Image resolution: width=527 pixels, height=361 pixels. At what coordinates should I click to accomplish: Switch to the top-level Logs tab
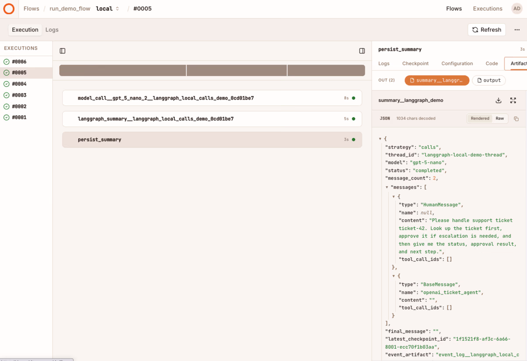pos(52,30)
